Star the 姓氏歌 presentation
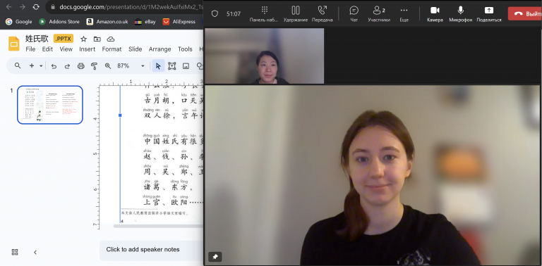The image size is (542, 266). tap(83, 39)
